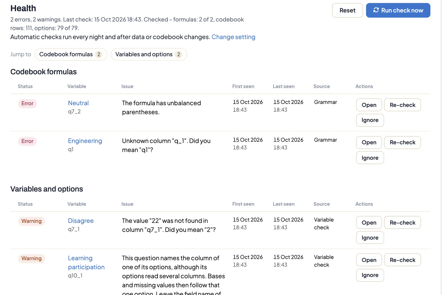Viewport: 442px width, 295px height.
Task: Select the issue text about value "22"
Action: [x=169, y=225]
